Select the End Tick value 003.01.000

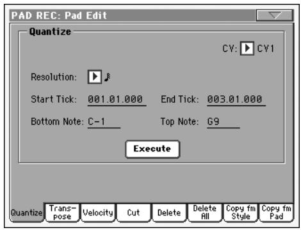[236, 100]
